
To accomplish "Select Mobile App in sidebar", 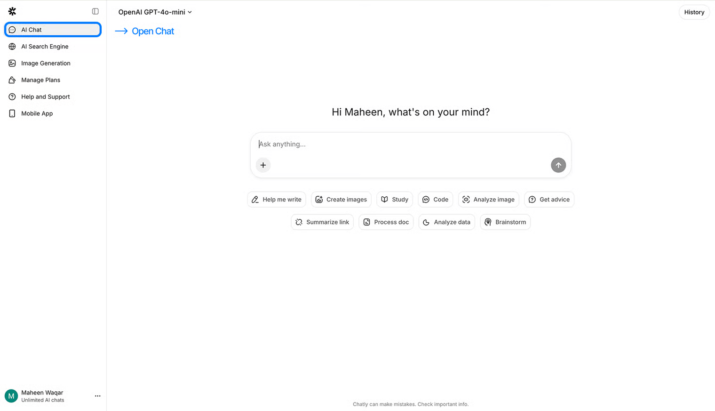I will tap(37, 113).
